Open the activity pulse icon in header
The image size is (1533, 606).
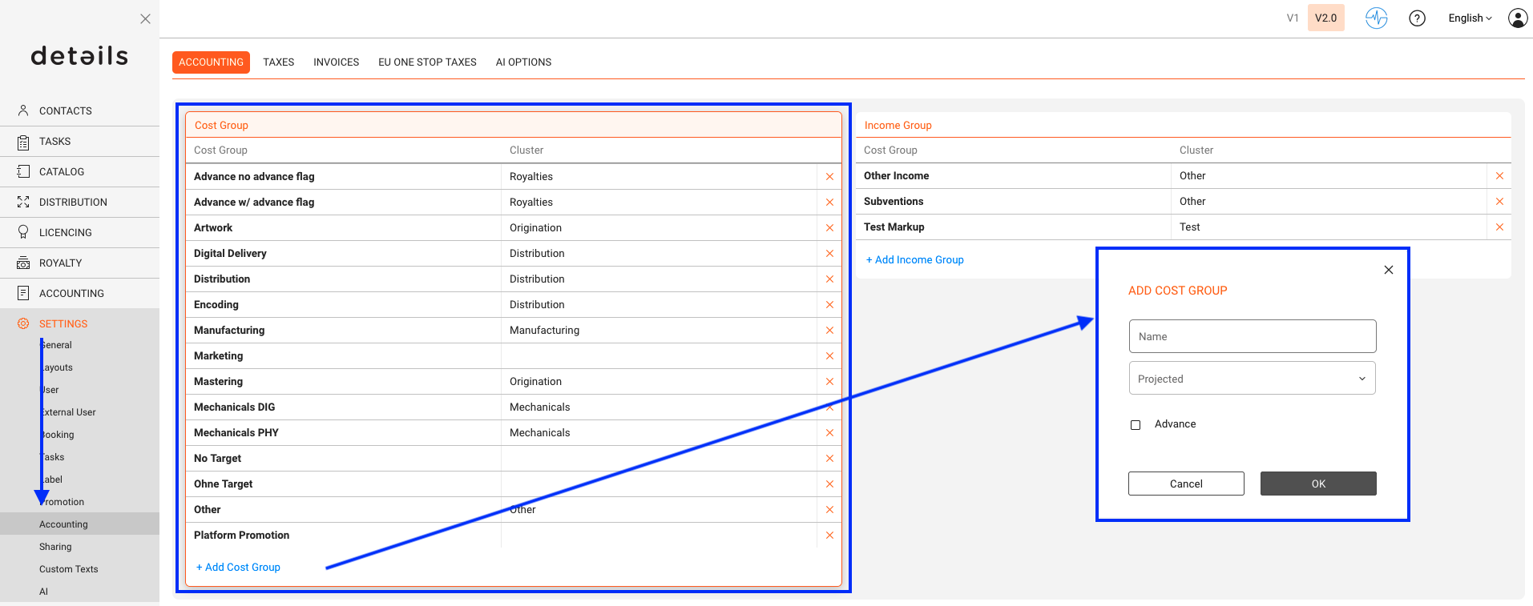click(x=1376, y=18)
